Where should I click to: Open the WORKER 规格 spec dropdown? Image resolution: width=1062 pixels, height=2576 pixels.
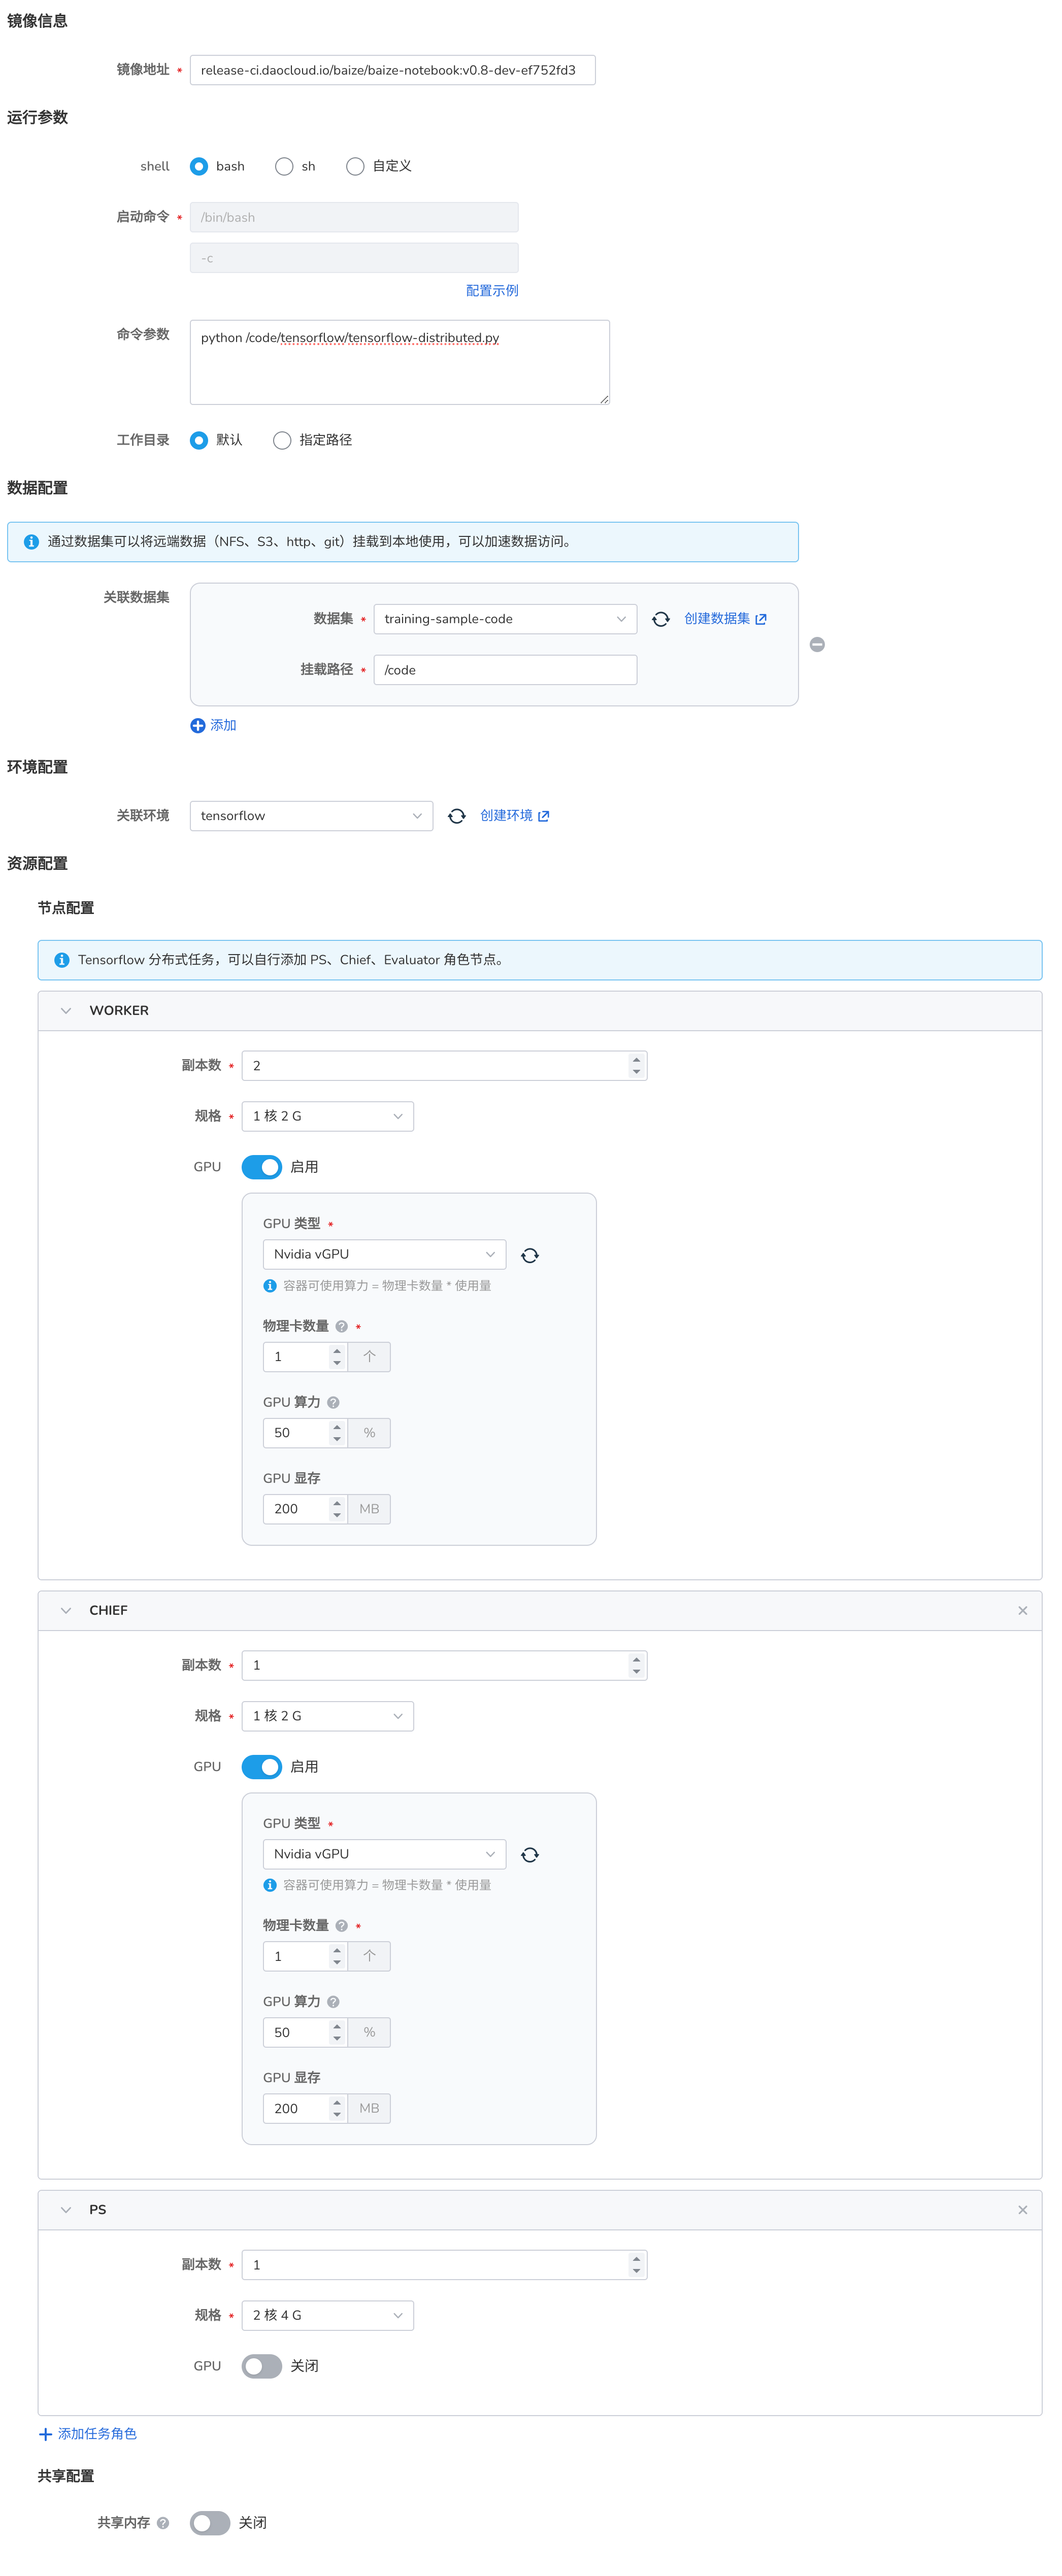[x=327, y=1116]
